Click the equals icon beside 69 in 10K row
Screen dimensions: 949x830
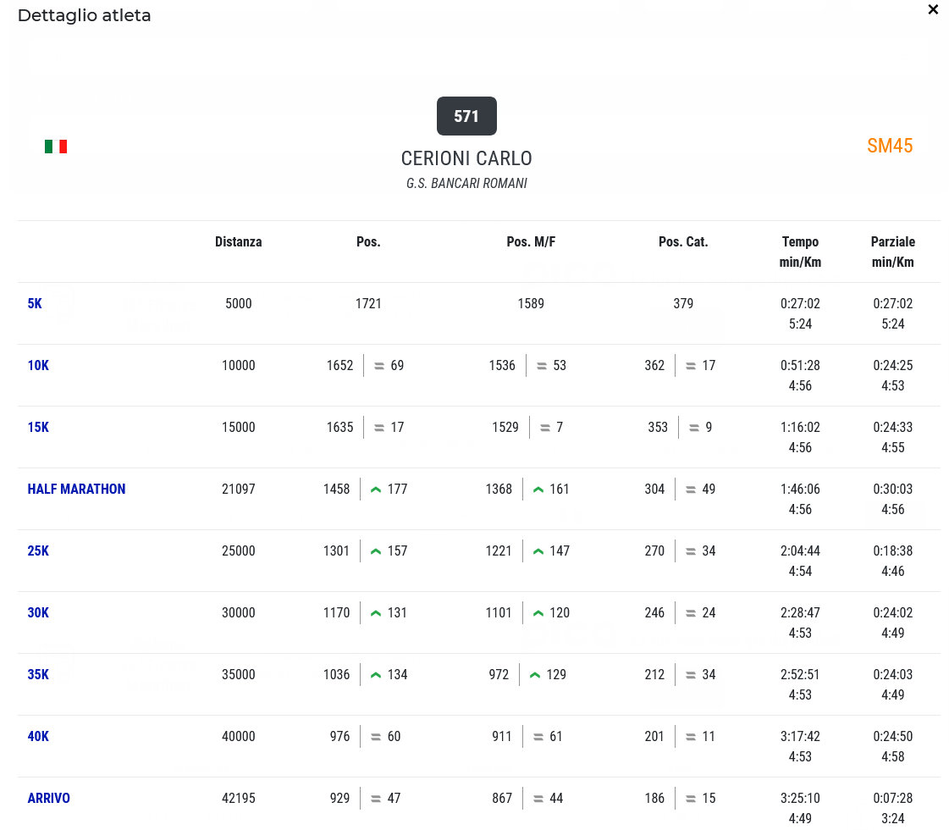point(379,366)
